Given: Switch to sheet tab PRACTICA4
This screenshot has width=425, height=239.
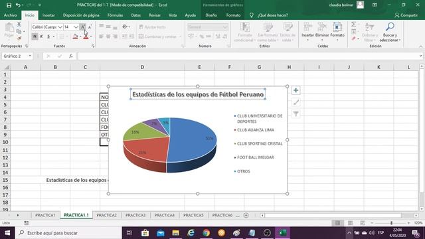Looking at the screenshot, I should tap(164, 215).
